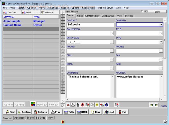
Task: Click the WEB ellipsis button
Action: pos(161,68)
